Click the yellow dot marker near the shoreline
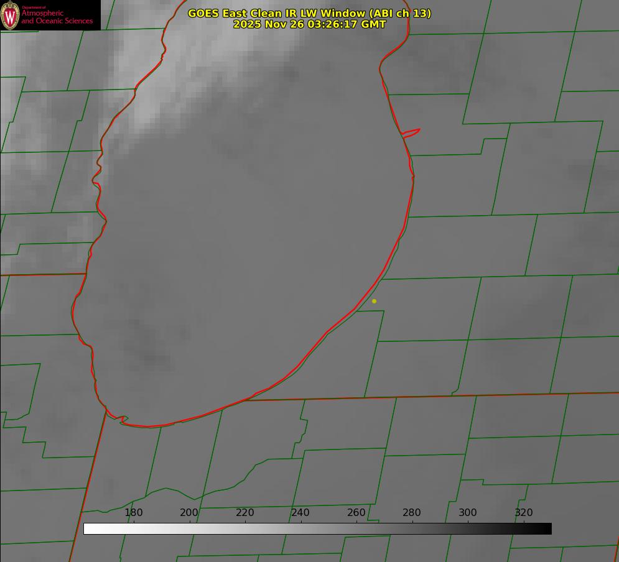619x562 pixels. click(x=374, y=301)
